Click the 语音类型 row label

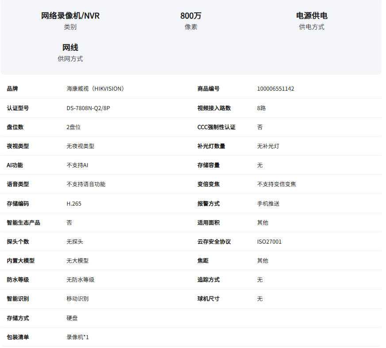(18, 184)
